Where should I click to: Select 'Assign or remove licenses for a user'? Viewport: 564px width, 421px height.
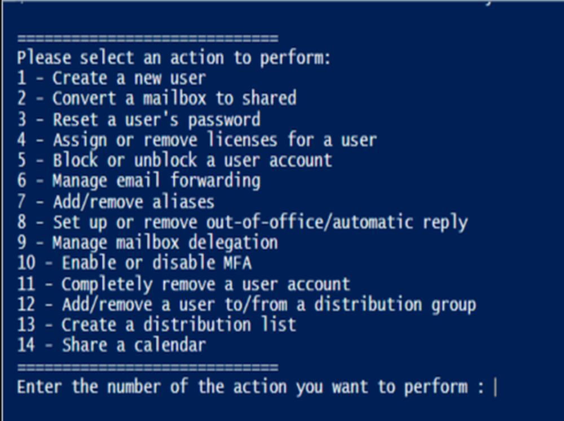(x=197, y=140)
